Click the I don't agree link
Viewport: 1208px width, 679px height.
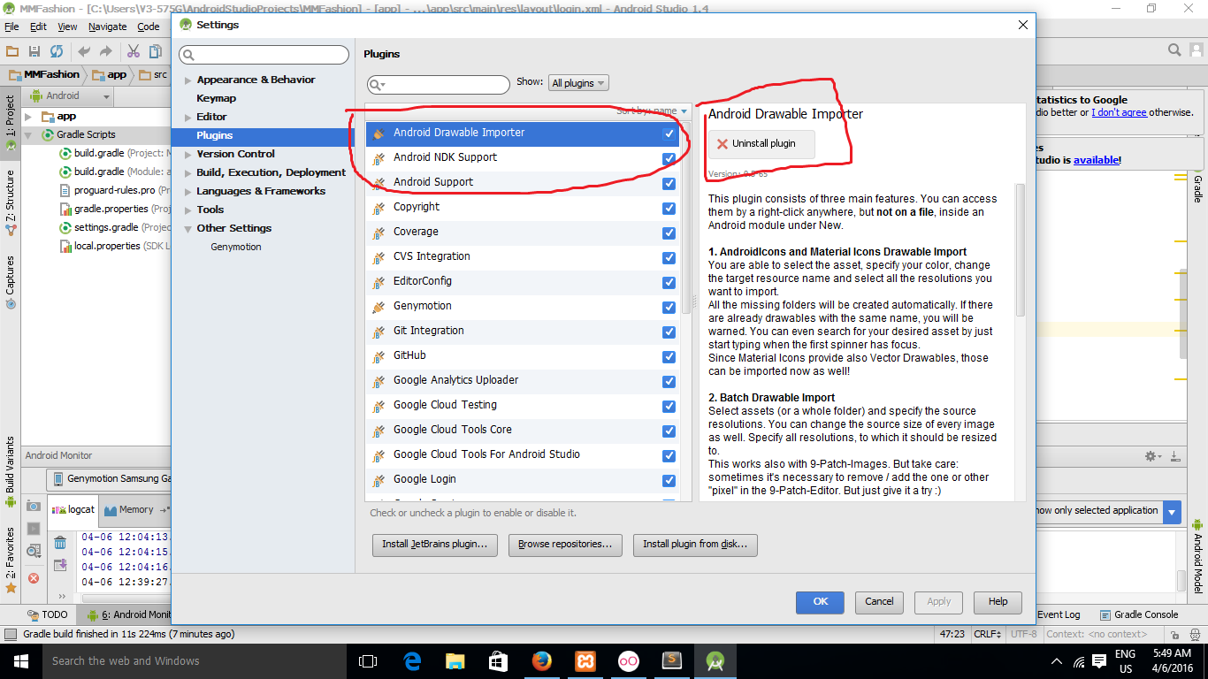[1119, 112]
